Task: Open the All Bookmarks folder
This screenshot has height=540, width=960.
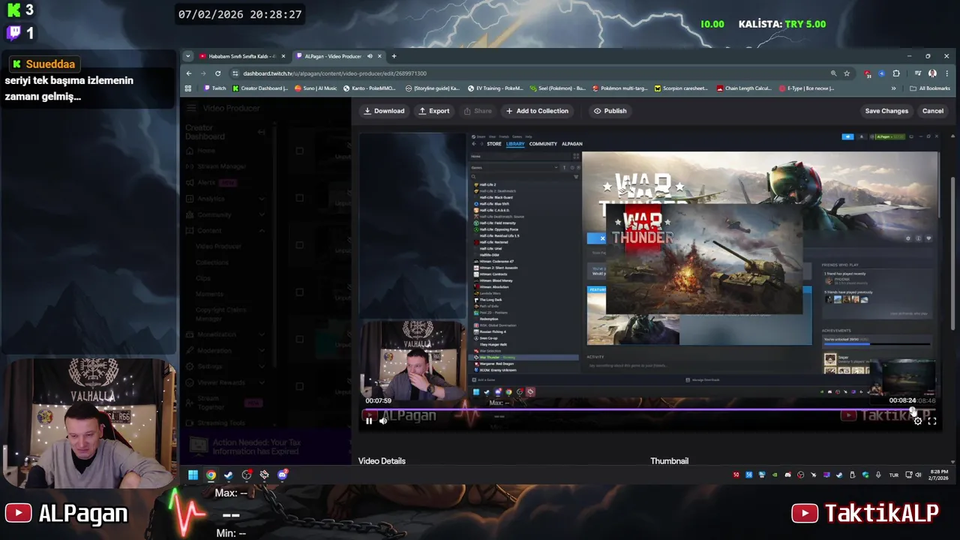Action: click(x=930, y=88)
